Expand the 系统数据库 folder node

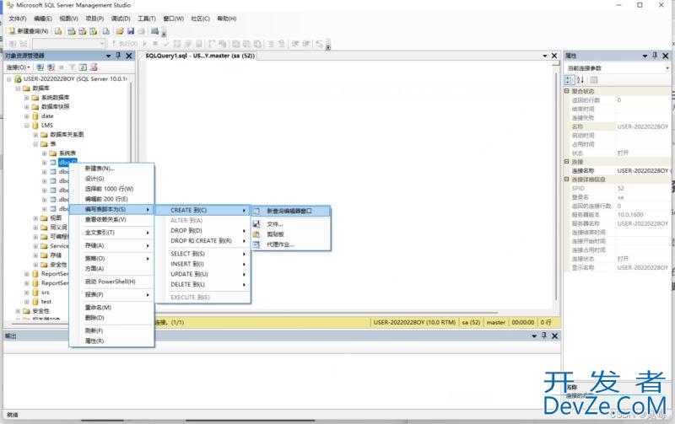[27, 98]
